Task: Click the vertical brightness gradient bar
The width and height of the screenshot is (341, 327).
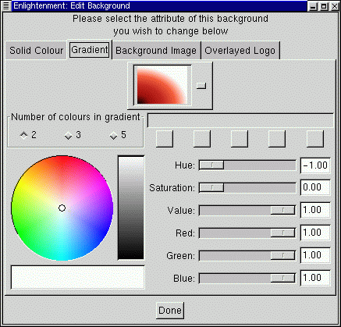Action: (131, 208)
